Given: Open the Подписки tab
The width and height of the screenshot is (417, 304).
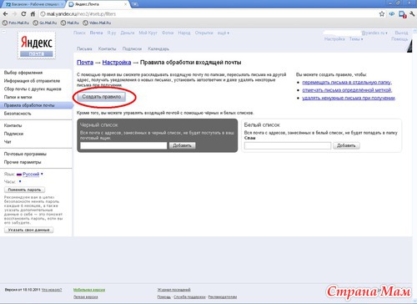Looking at the screenshot, I should coord(132,48).
